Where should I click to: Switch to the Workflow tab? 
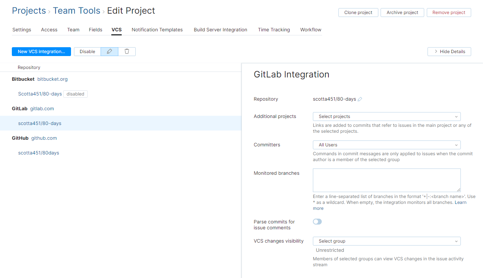[x=310, y=29]
